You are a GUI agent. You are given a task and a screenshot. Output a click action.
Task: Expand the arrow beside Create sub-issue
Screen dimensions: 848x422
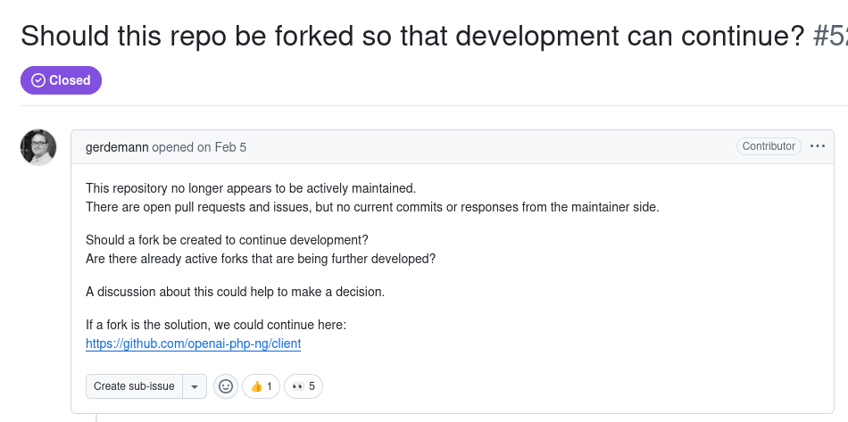[x=195, y=386]
